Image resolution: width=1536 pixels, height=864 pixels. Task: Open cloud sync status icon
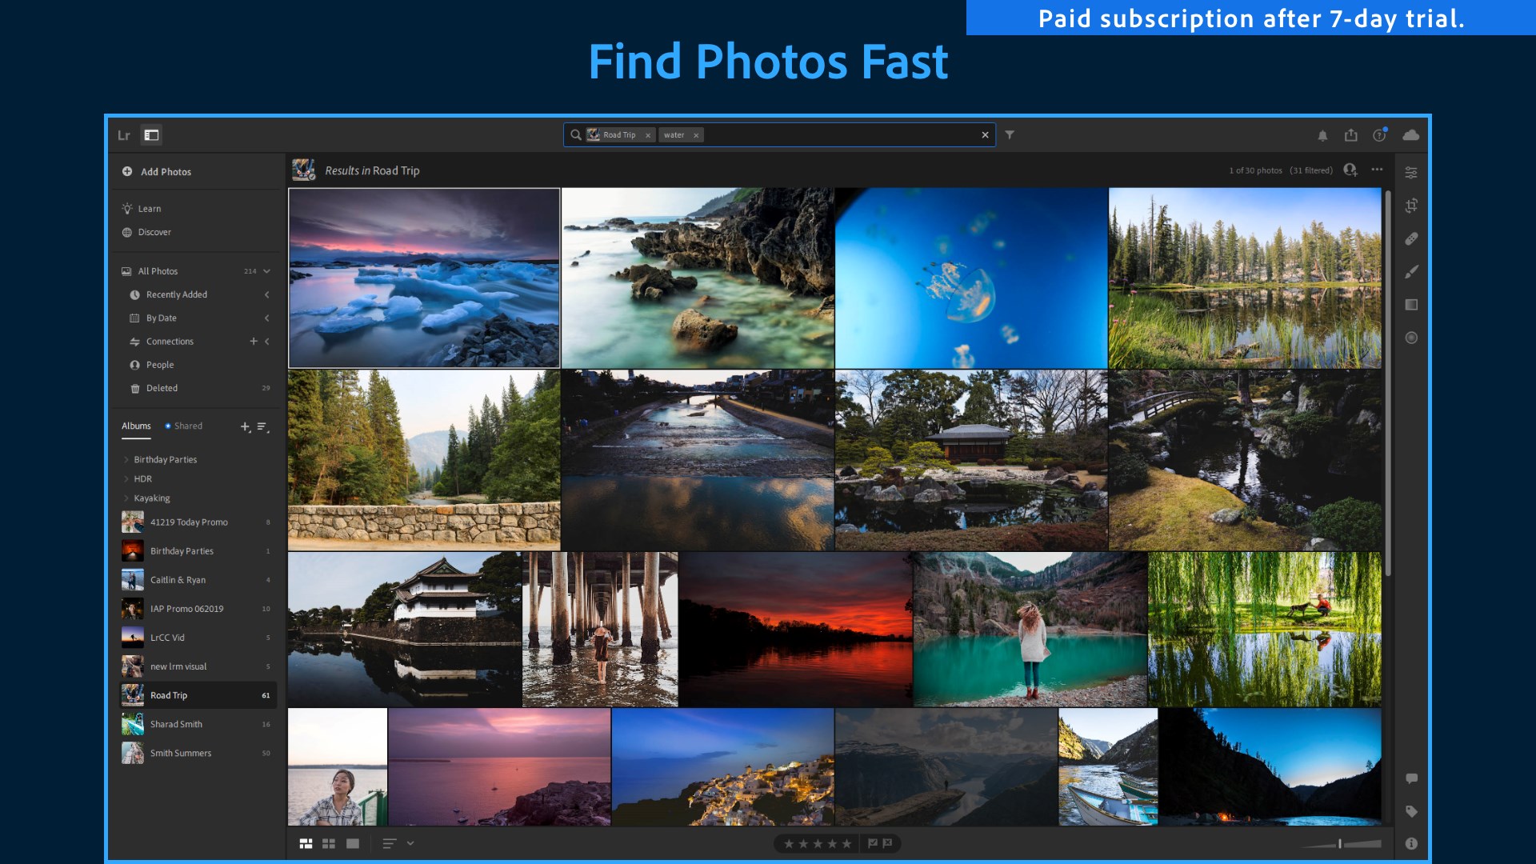(1411, 135)
